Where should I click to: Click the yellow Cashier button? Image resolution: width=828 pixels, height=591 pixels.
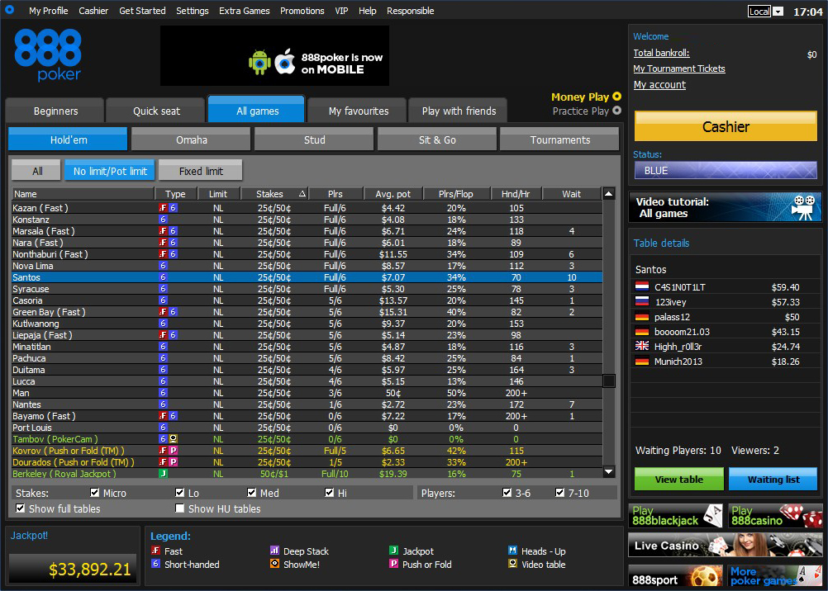point(726,126)
